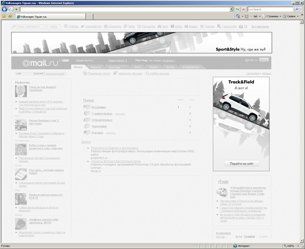
Task: Click Проверить почту link
Action: click(99, 74)
